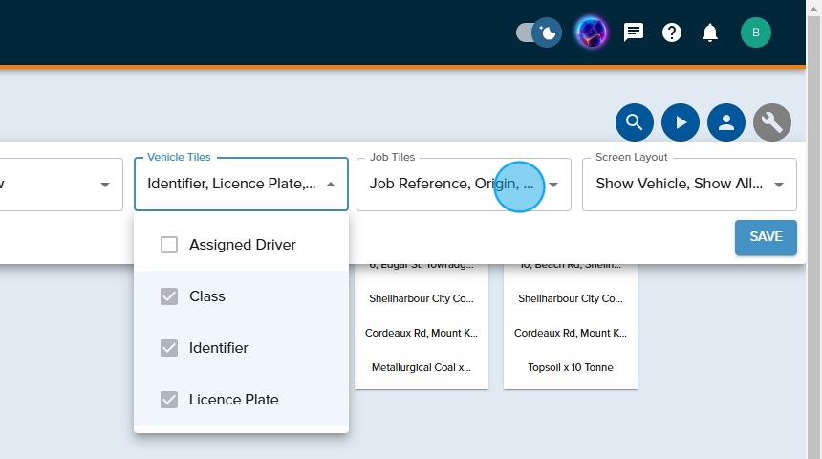Click the SAVE button

pos(766,237)
